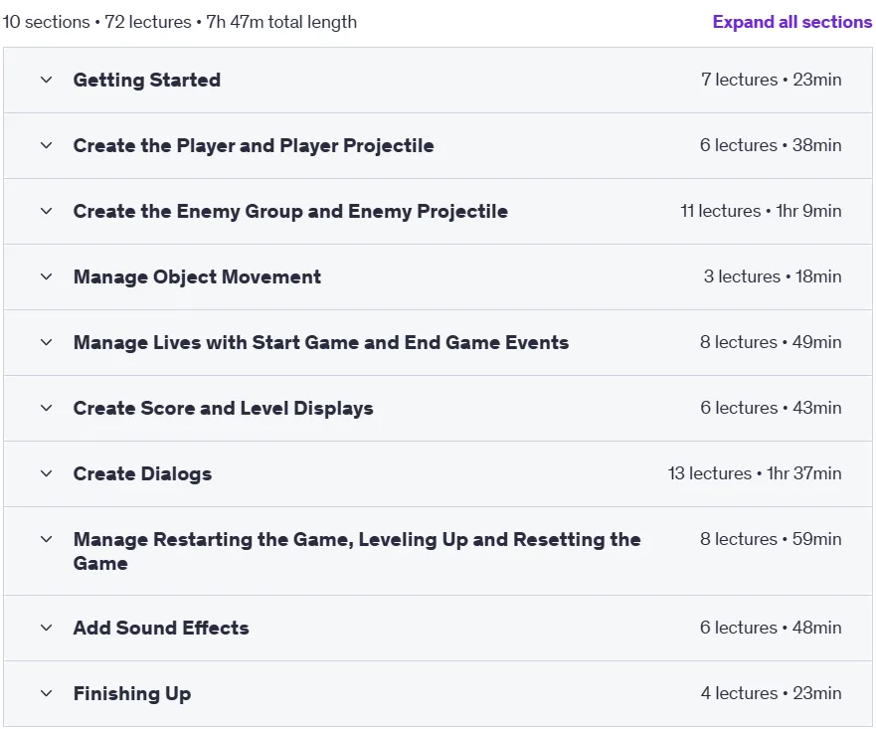Open the Add Sound Effects chevron
Image resolution: width=876 pixels, height=729 pixels.
click(47, 628)
